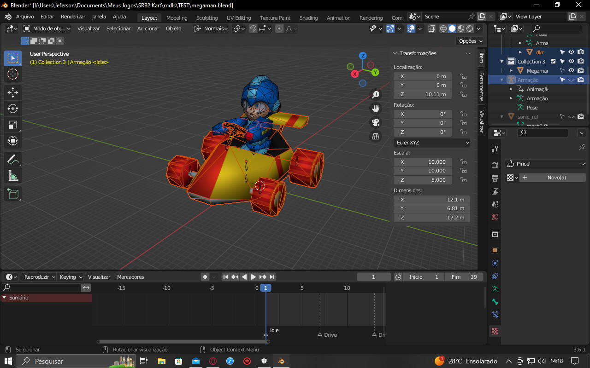590x368 pixels.
Task: Select the Measure tool
Action: [x=13, y=175]
